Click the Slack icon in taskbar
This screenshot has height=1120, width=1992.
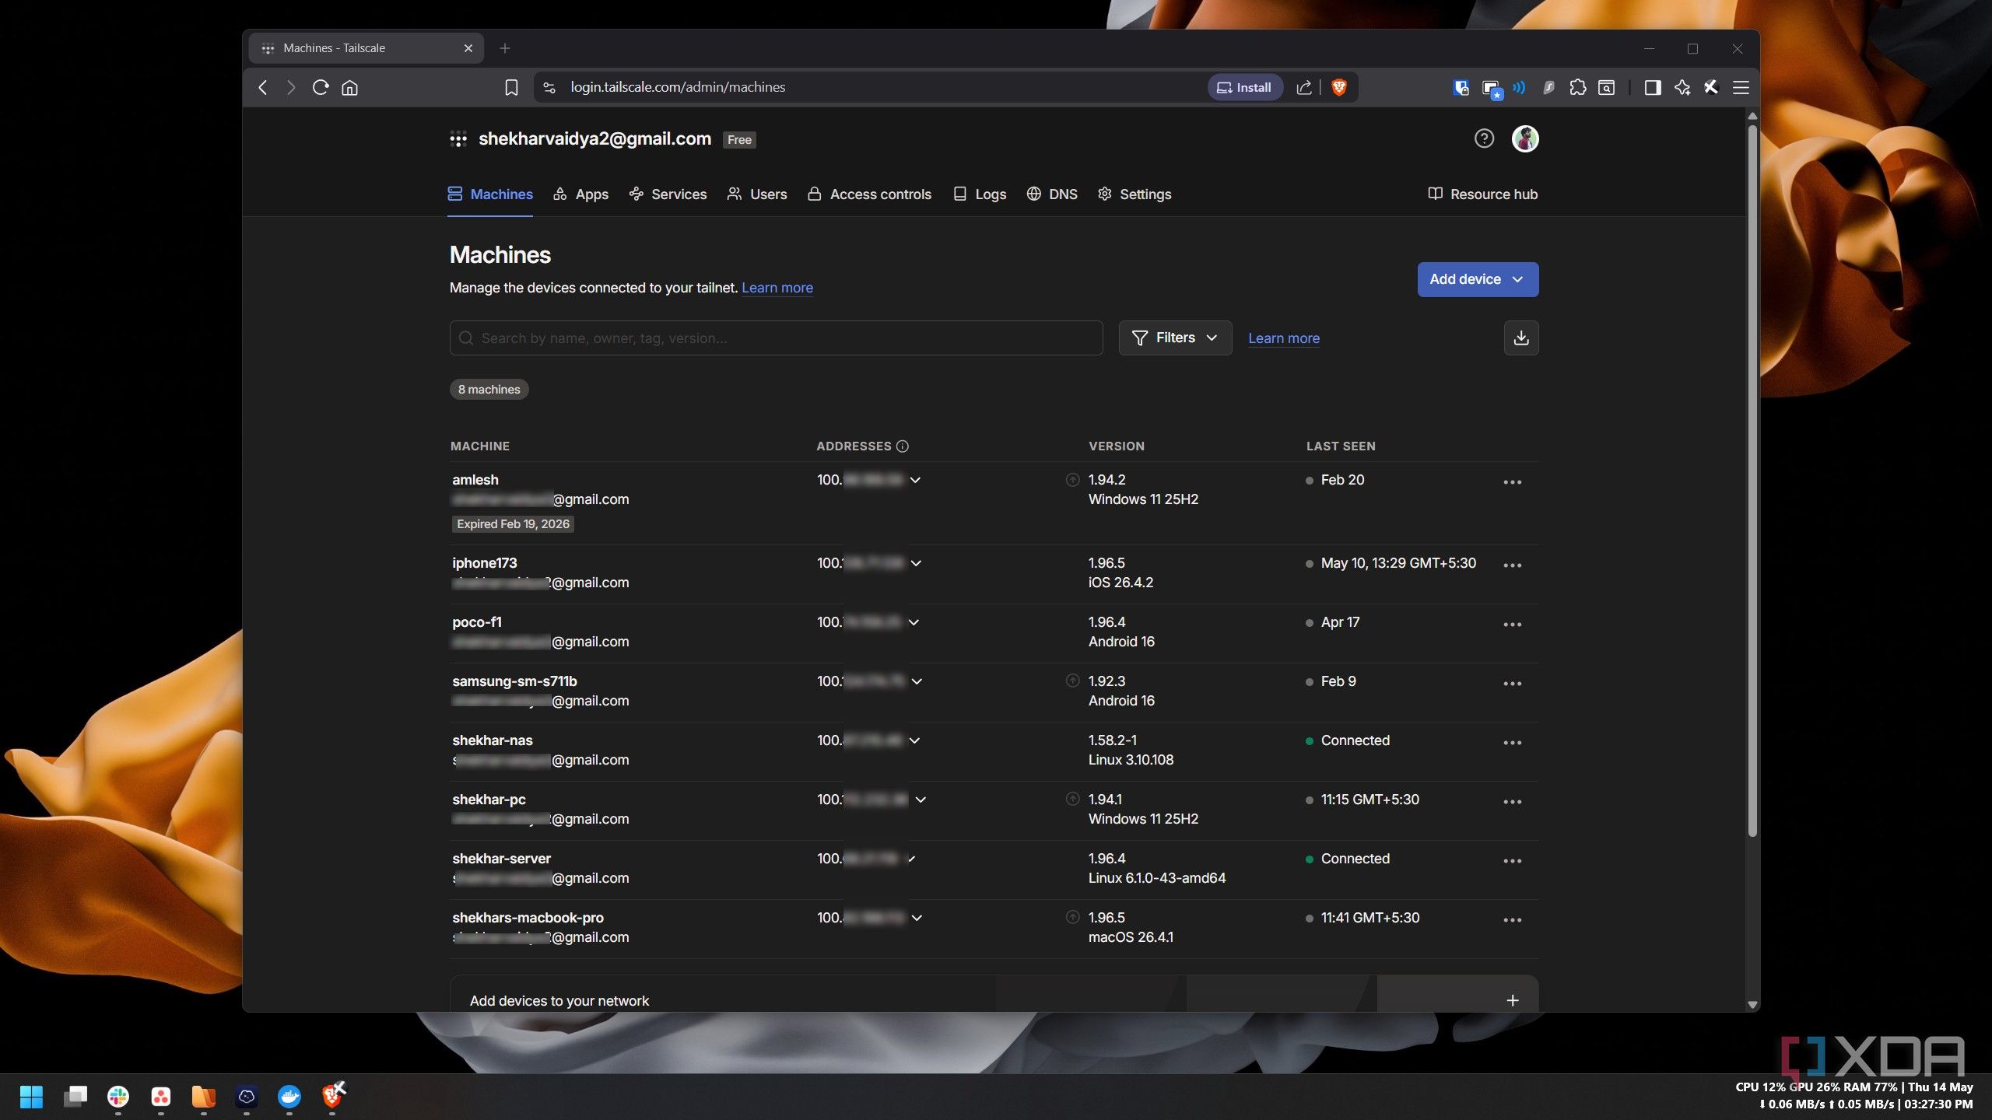coord(118,1097)
